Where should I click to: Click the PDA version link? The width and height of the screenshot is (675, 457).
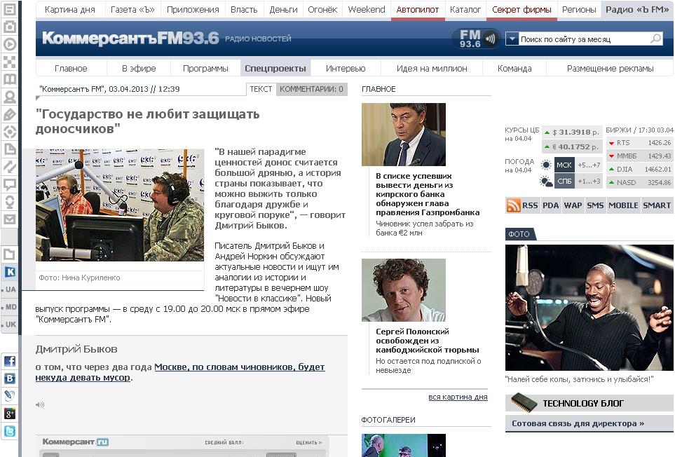click(x=551, y=205)
